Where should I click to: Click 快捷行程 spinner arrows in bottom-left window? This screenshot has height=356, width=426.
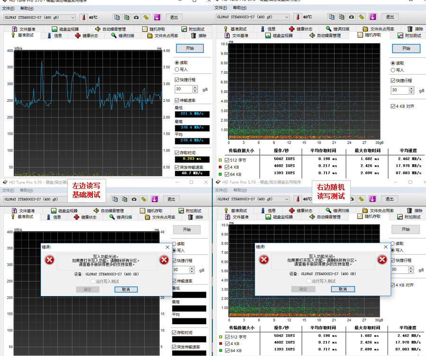pyautogui.click(x=192, y=270)
